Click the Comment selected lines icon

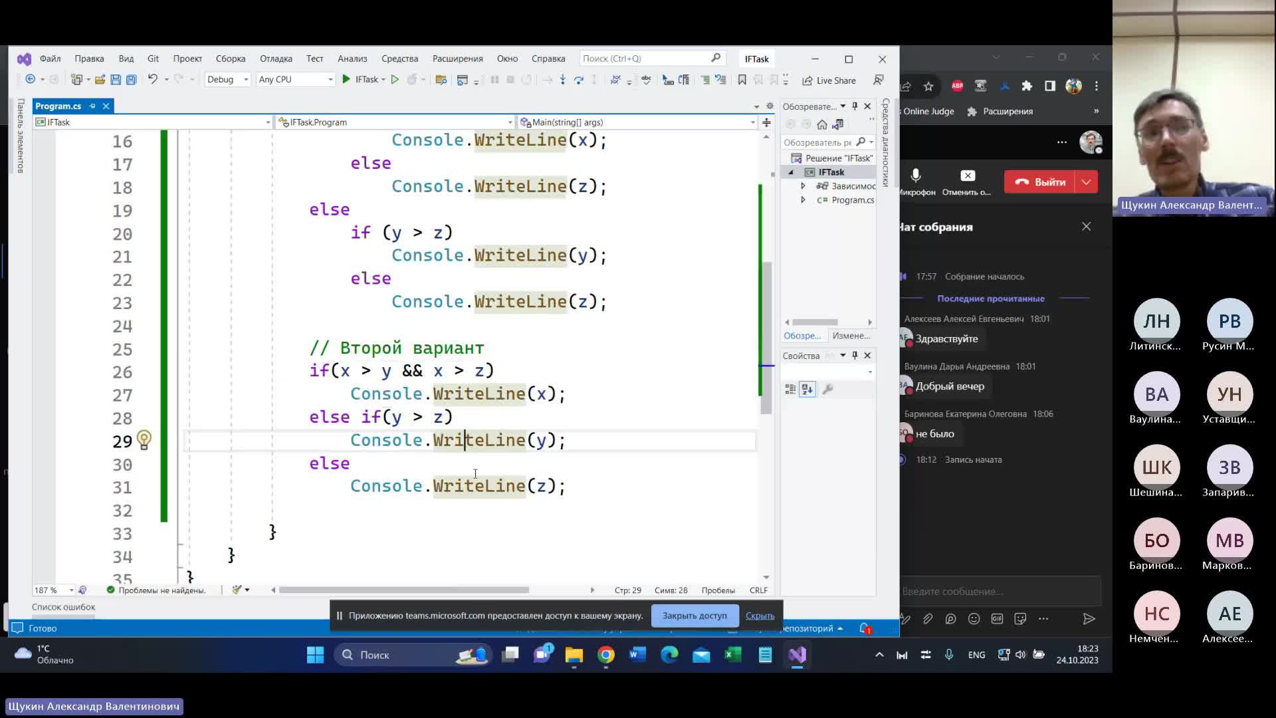coord(705,80)
